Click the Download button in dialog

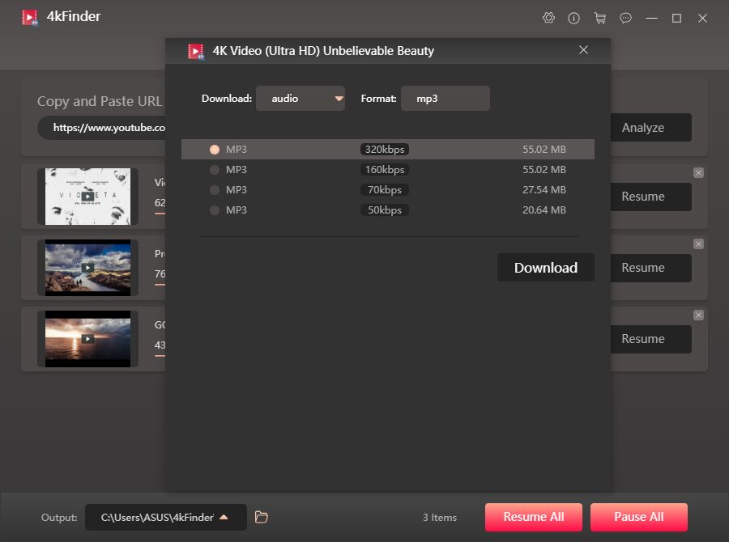tap(545, 268)
